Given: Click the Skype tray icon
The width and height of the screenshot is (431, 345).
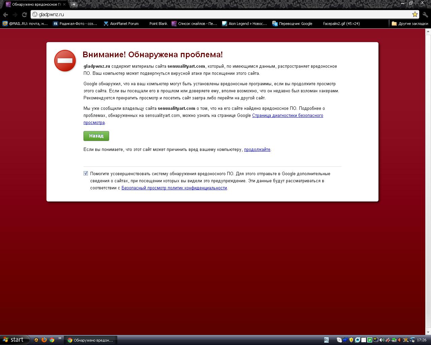Looking at the screenshot, I should pos(339,340).
